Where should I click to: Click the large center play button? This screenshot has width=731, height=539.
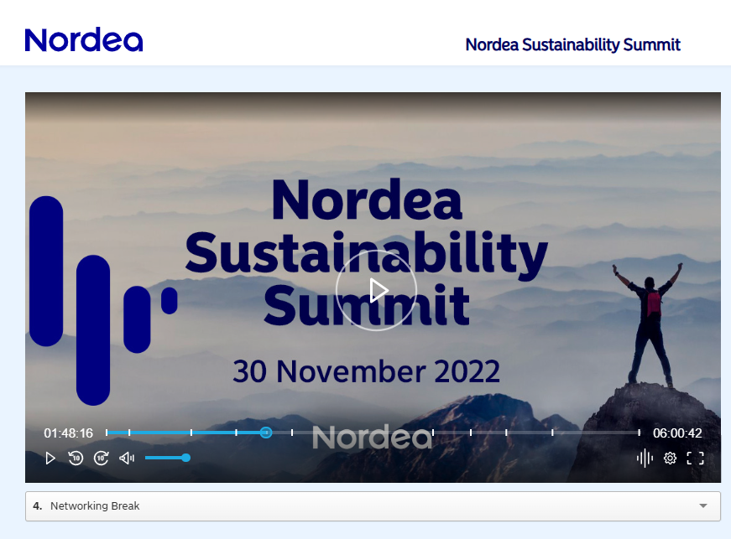pos(376,290)
